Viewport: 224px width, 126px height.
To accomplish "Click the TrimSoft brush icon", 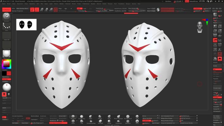I will pyautogui.click(x=100, y=122).
